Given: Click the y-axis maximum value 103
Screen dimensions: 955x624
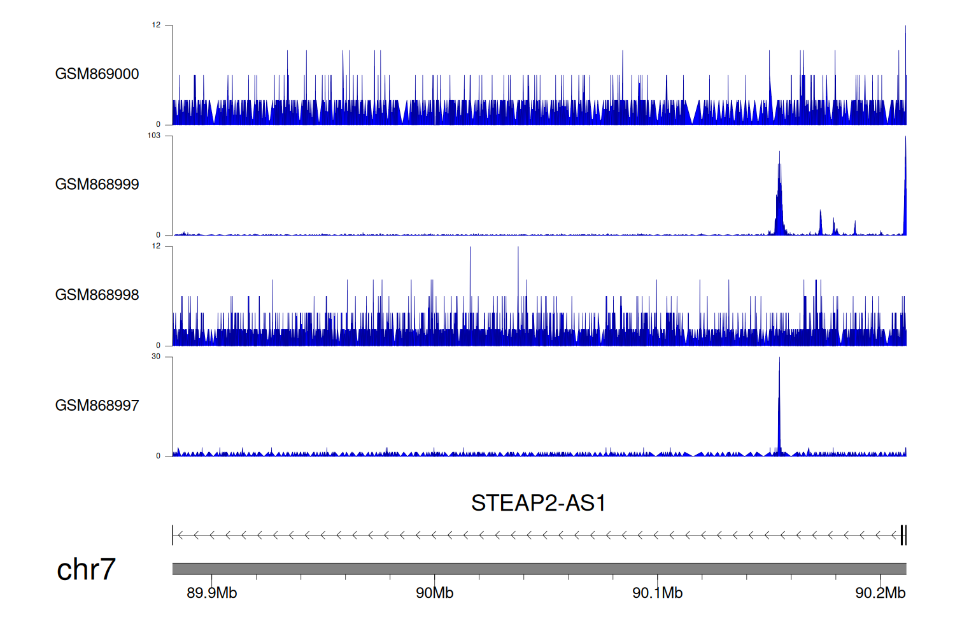Looking at the screenshot, I should (x=154, y=136).
